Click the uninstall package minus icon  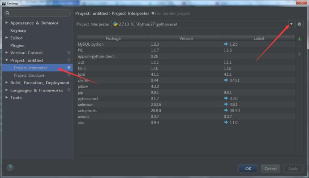(299, 47)
